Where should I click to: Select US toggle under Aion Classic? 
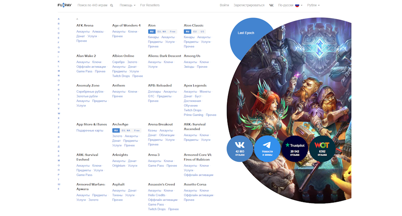pyautogui.click(x=202, y=32)
